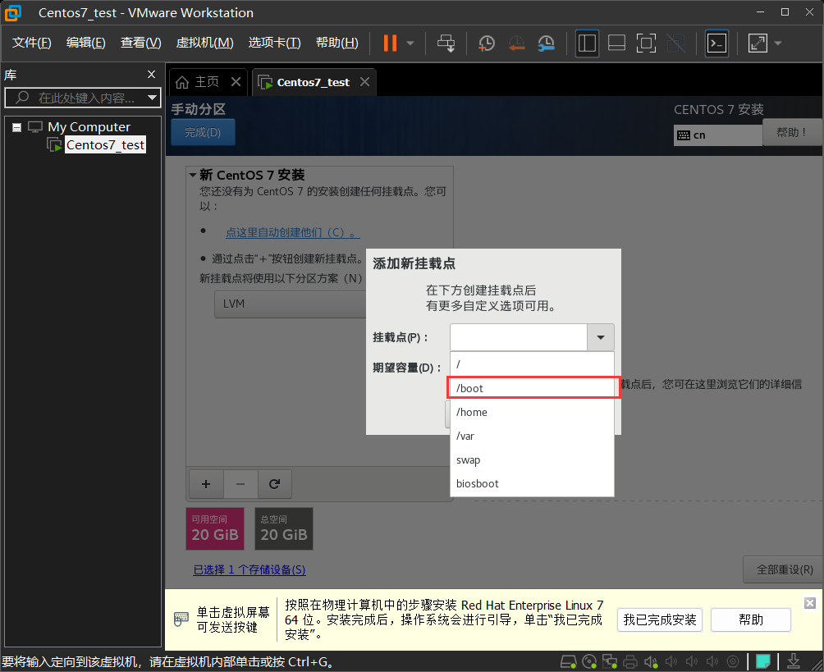Select the biosboot mount point option
824x672 pixels.
coord(532,483)
